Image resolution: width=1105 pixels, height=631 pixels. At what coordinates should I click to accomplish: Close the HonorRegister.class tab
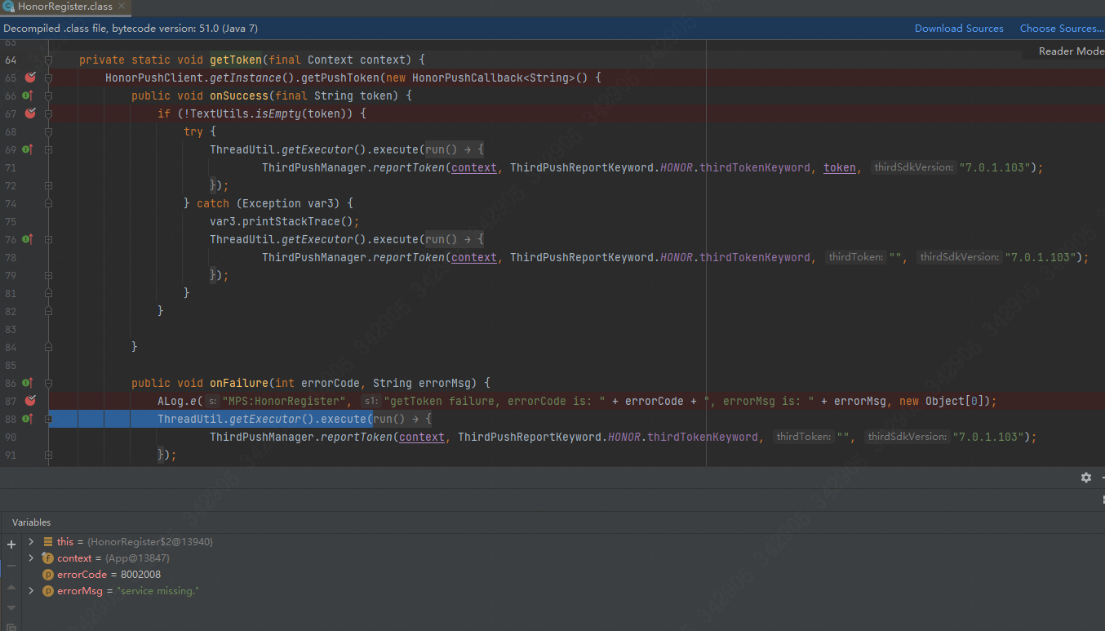122,7
